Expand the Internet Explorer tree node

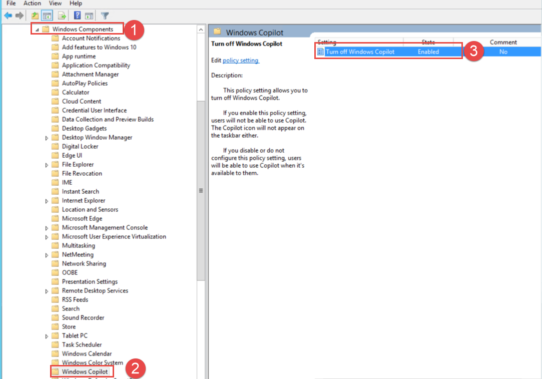tap(47, 201)
